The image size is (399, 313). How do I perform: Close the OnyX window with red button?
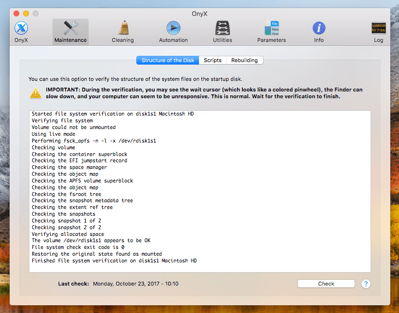click(x=16, y=13)
